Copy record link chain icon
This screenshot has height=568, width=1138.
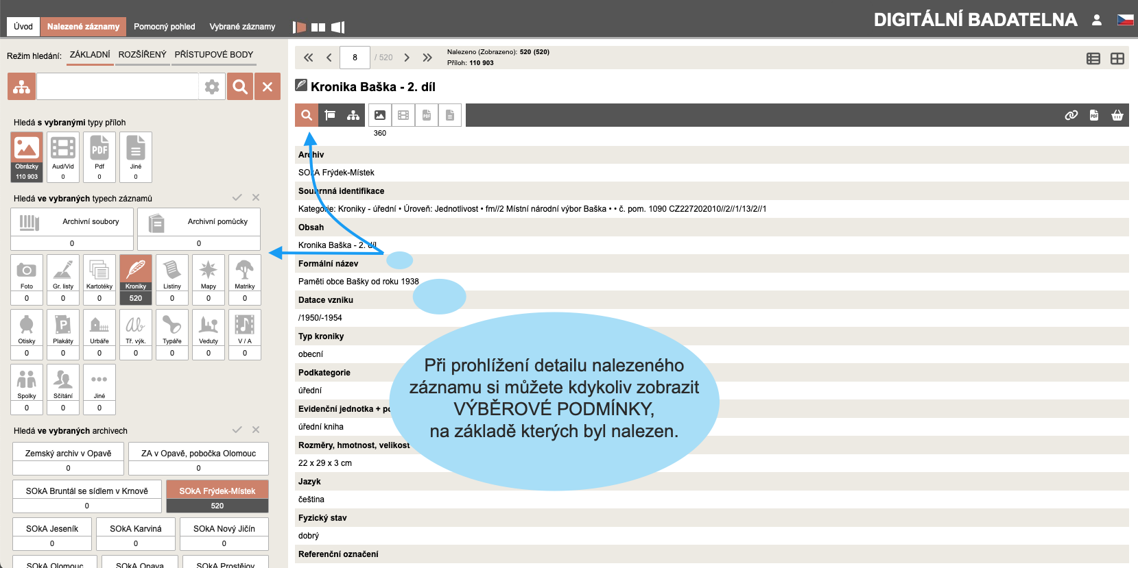1071,115
